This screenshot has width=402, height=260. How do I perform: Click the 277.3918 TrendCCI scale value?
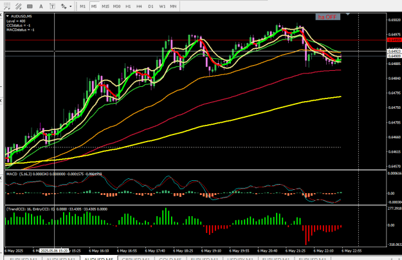click(x=394, y=209)
